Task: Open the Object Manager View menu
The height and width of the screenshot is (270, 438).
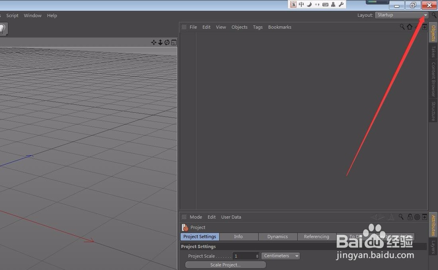Action: tap(221, 27)
